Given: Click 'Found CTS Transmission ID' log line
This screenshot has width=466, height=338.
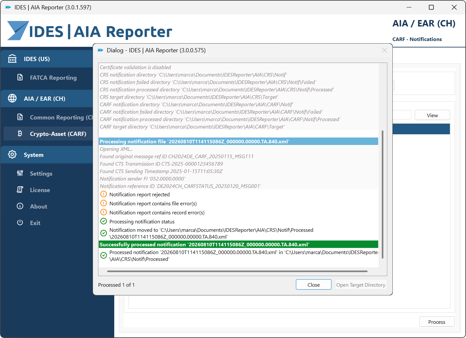Looking at the screenshot, I should 161,164.
